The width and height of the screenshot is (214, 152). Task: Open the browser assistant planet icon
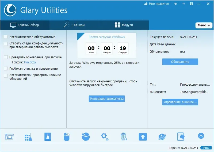[162, 137]
